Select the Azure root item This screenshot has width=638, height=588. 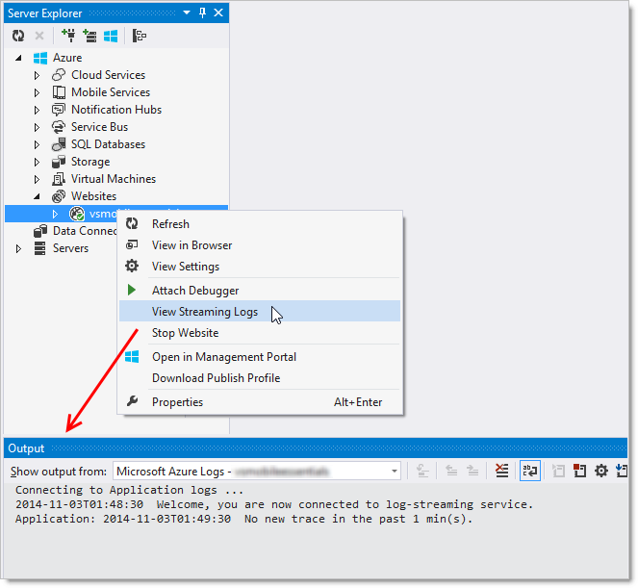(x=67, y=58)
